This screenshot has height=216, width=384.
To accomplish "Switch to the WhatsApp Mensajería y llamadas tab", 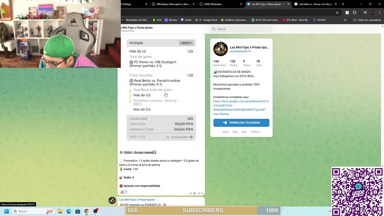I will pyautogui.click(x=173, y=4).
